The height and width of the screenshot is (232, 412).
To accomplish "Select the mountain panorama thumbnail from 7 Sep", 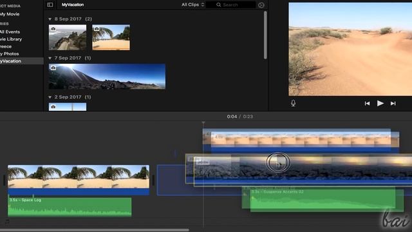I will pyautogui.click(x=107, y=77).
